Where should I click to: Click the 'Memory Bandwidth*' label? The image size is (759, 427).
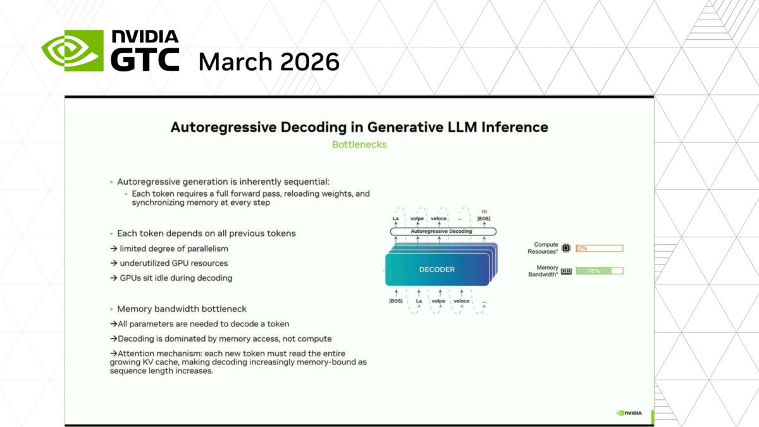point(543,271)
